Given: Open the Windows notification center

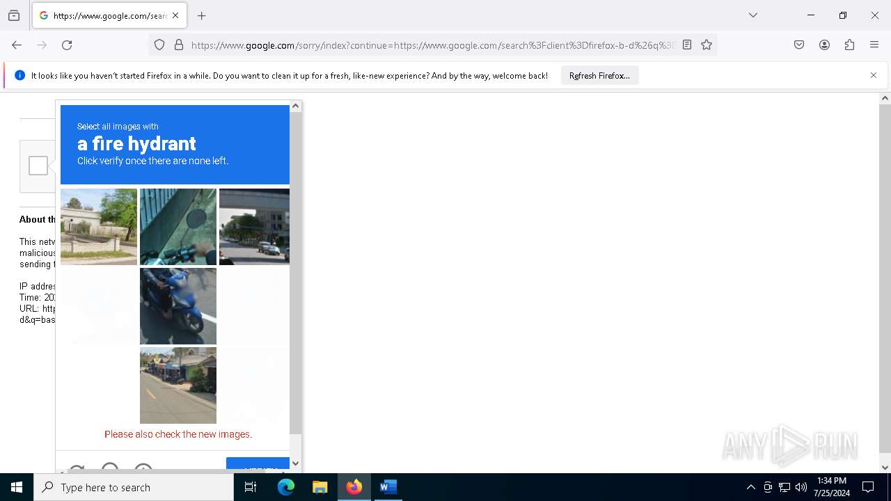Looking at the screenshot, I should 868,487.
